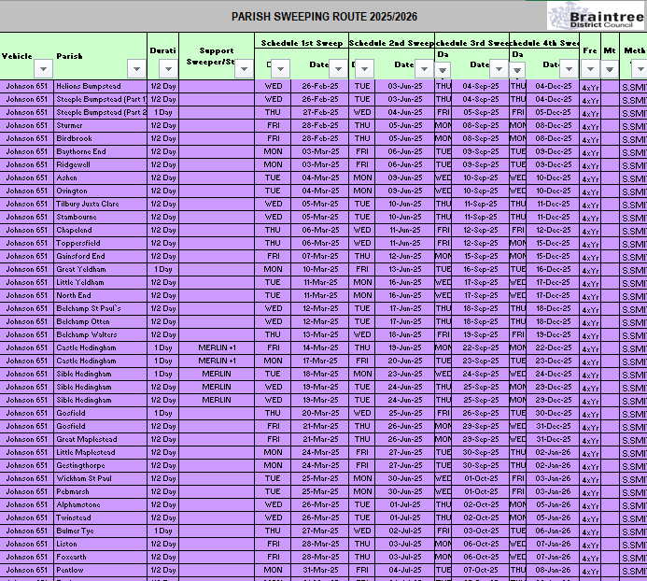Open the 1st Sweep Day filter dropdown
The image size is (647, 581).
point(281,68)
